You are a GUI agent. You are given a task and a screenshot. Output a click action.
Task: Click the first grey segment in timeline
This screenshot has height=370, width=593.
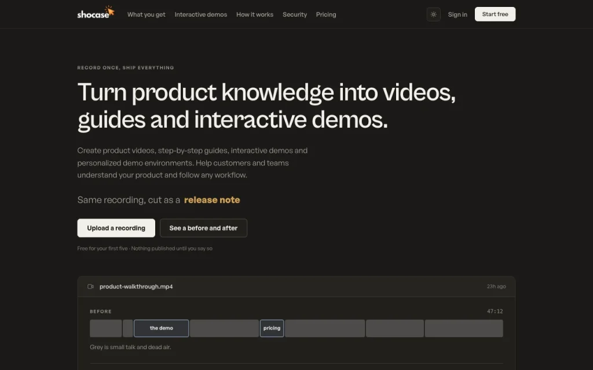(106, 328)
